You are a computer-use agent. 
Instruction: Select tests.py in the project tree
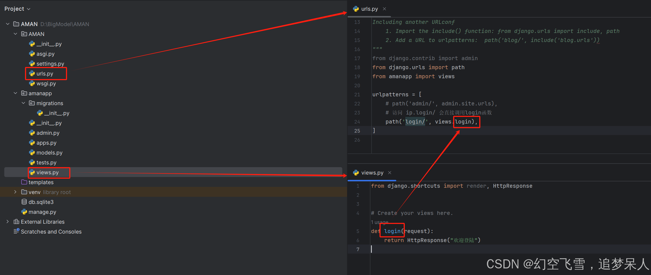[x=47, y=162]
